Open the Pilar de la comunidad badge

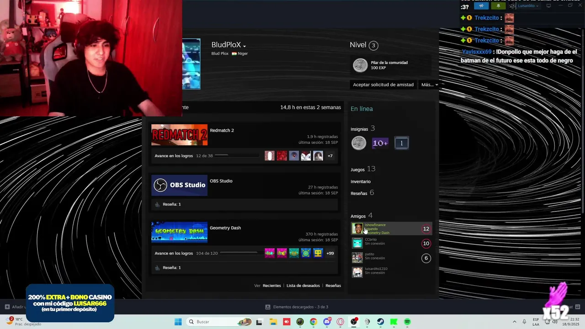click(x=391, y=65)
